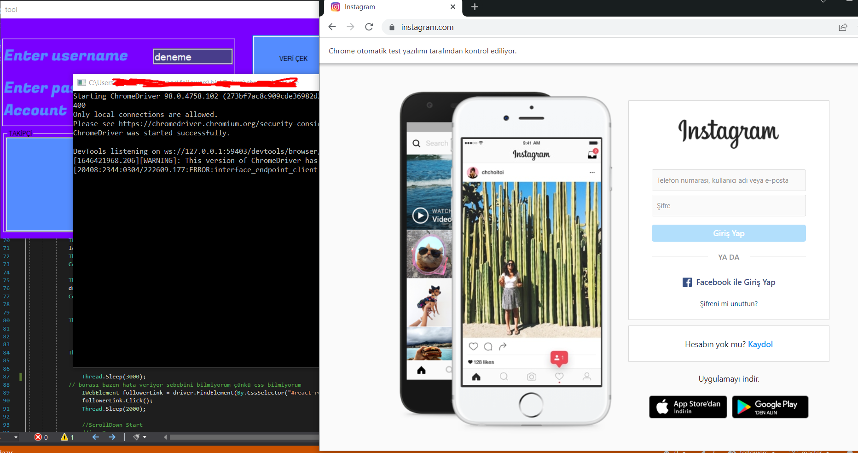The image size is (858, 453).
Task: Click 'Only local connections are allowed.' console line
Action: (x=145, y=115)
